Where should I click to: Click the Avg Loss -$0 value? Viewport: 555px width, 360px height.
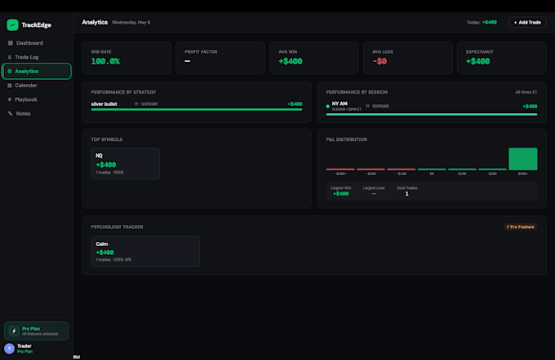380,61
